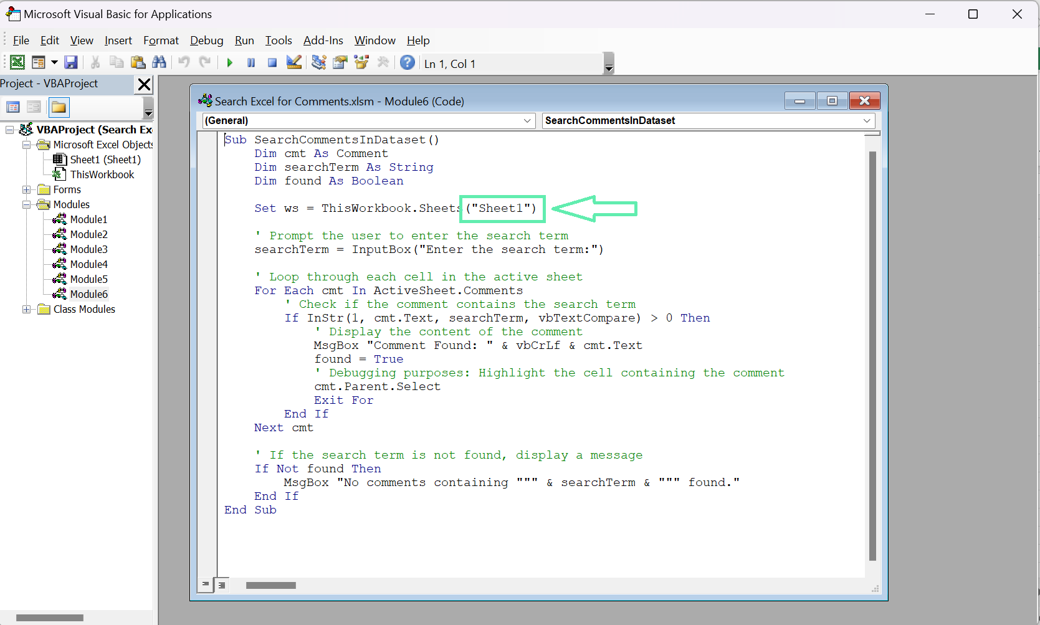
Task: Open the Help menu
Action: tap(418, 41)
